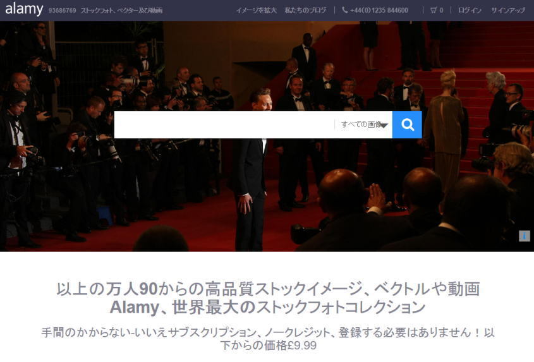The width and height of the screenshot is (534, 362).
Task: Click the サインアップ link
Action: pos(507,10)
